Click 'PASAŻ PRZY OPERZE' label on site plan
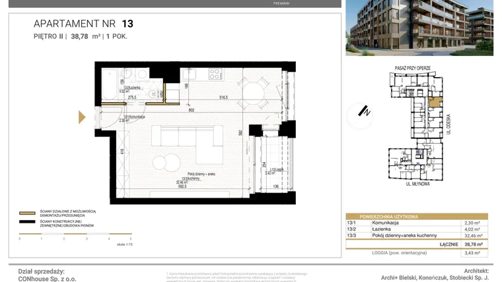The height and width of the screenshot is (282, 502). (x=413, y=68)
